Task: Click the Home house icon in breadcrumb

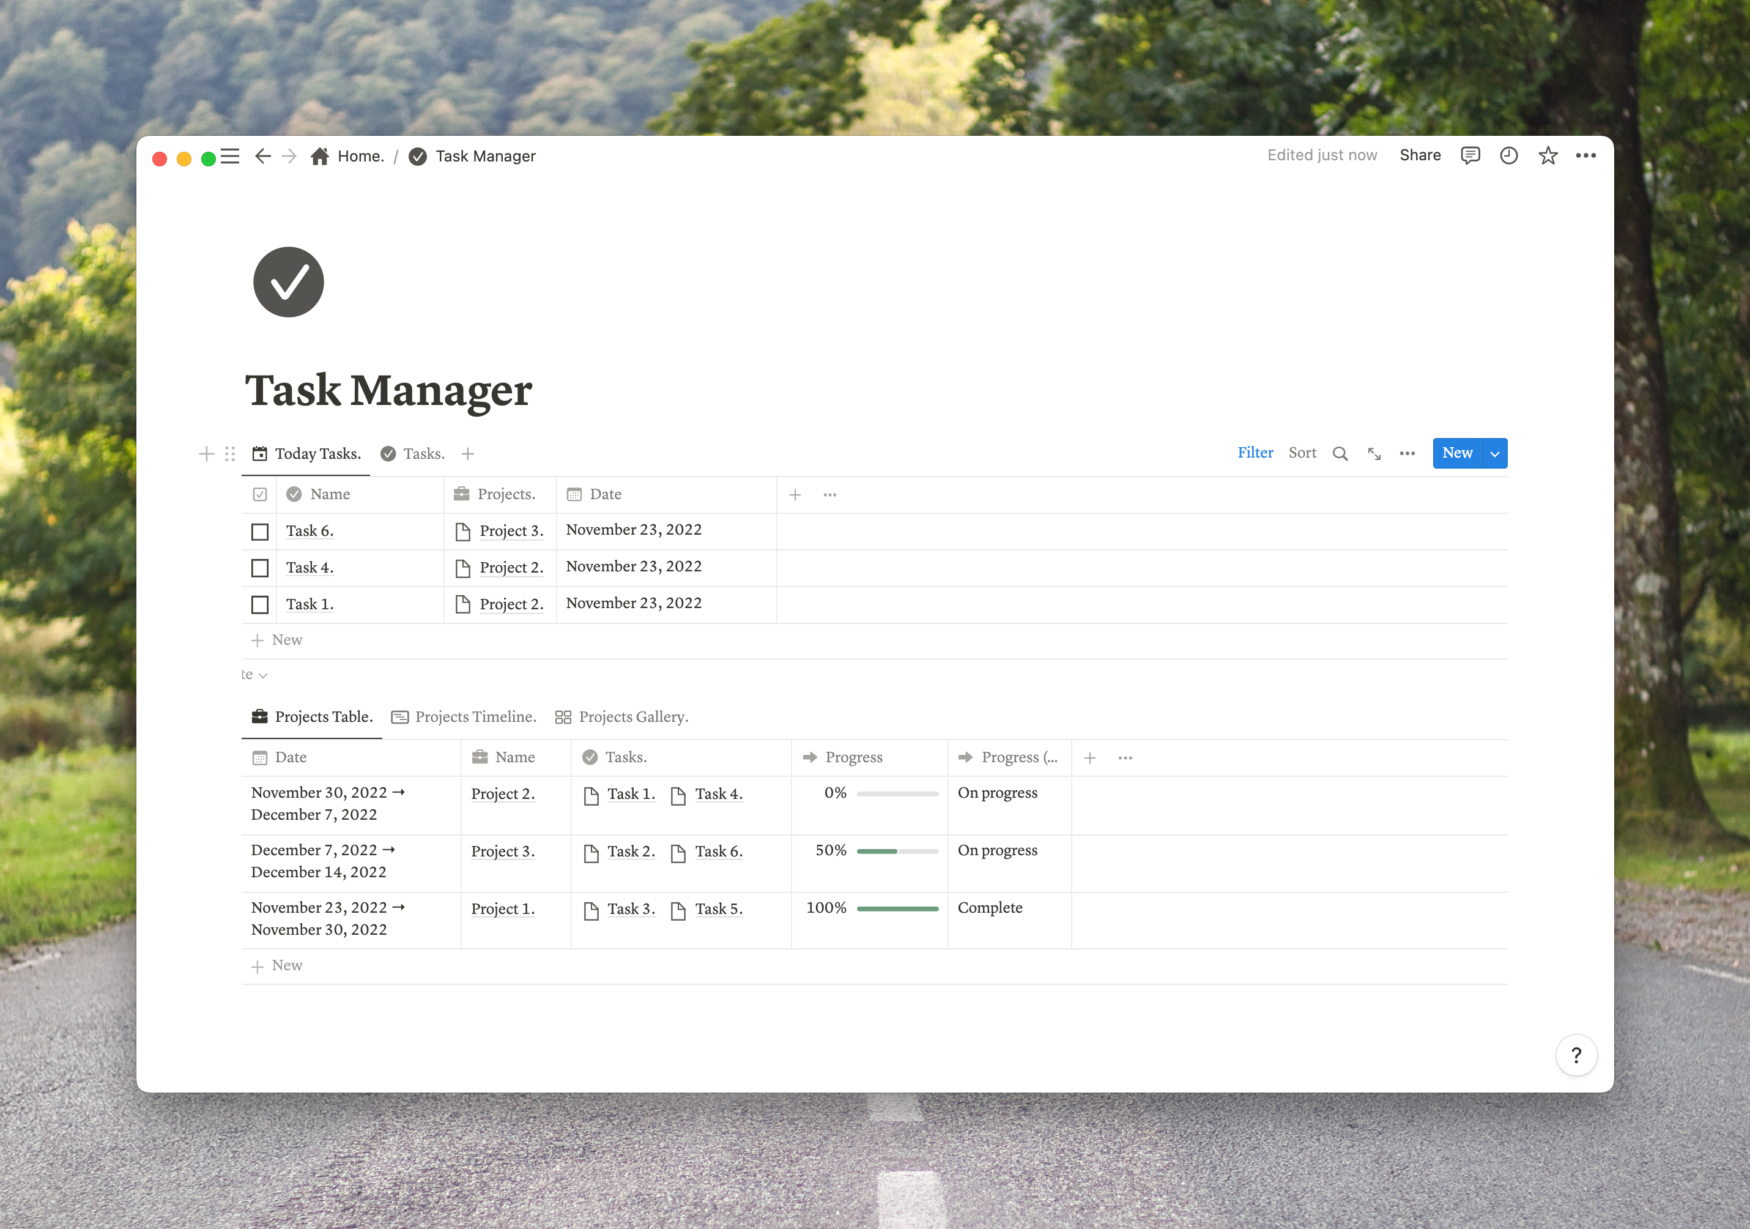Action: (320, 156)
